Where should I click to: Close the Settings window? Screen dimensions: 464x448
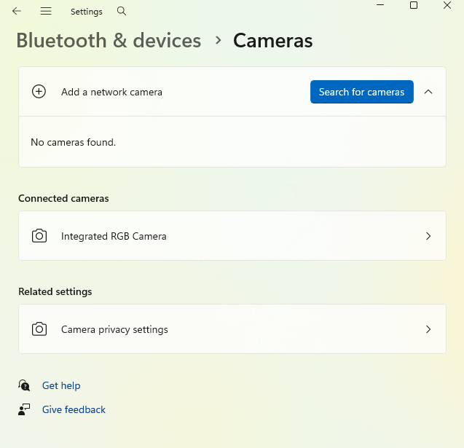point(447,5)
